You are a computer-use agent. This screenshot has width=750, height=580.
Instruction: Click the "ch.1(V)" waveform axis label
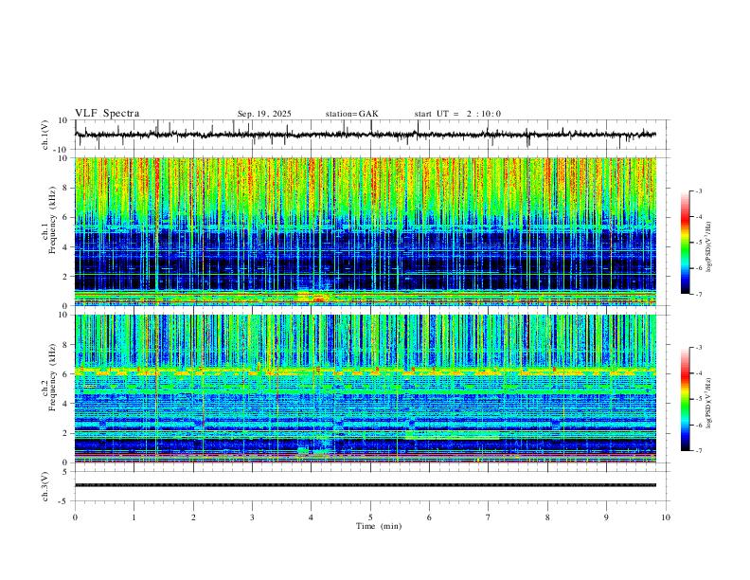[45, 135]
